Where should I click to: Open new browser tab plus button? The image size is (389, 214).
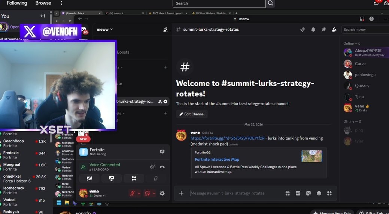pyautogui.click(x=236, y=13)
